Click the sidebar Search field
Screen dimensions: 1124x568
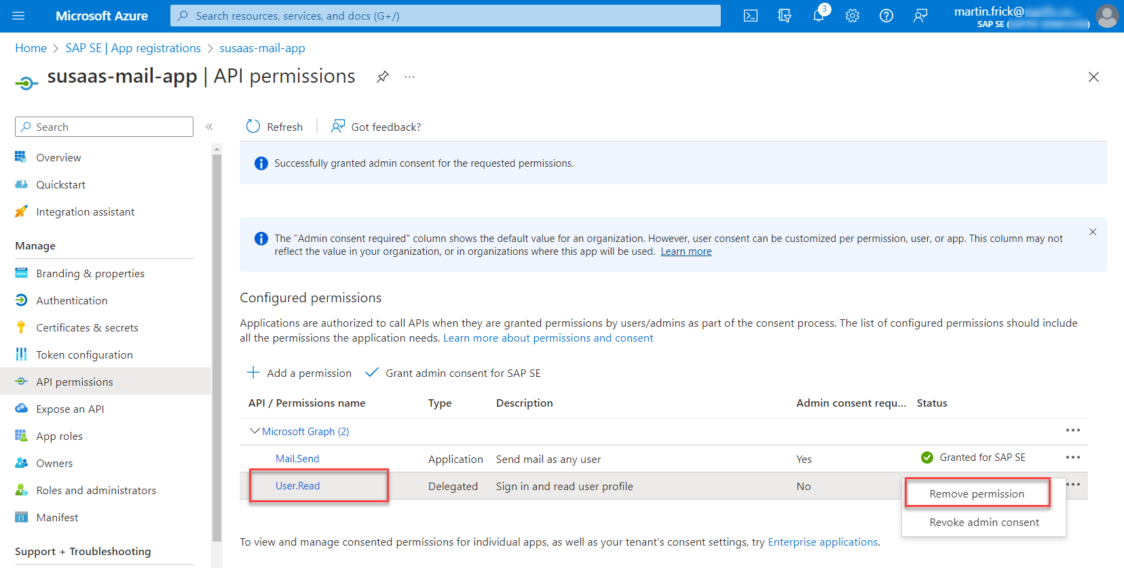104,127
